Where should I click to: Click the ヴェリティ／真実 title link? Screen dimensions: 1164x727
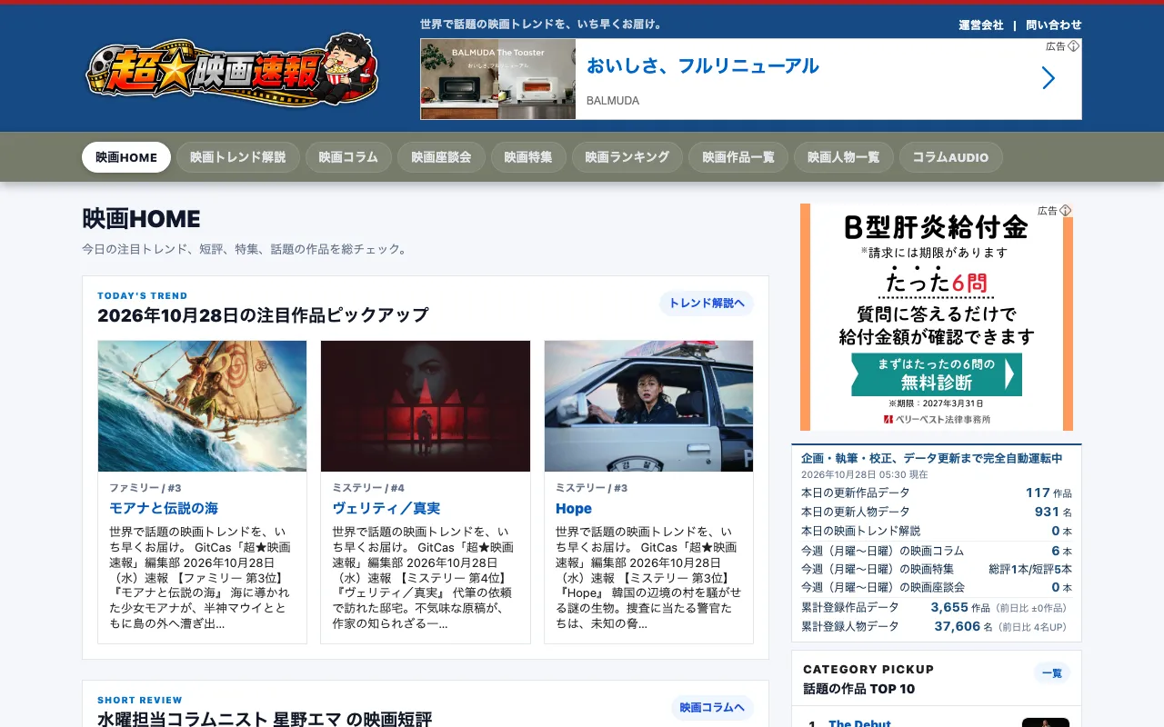point(386,509)
